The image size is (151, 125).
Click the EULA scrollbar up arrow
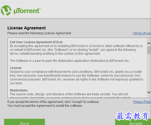pyautogui.click(x=149, y=43)
